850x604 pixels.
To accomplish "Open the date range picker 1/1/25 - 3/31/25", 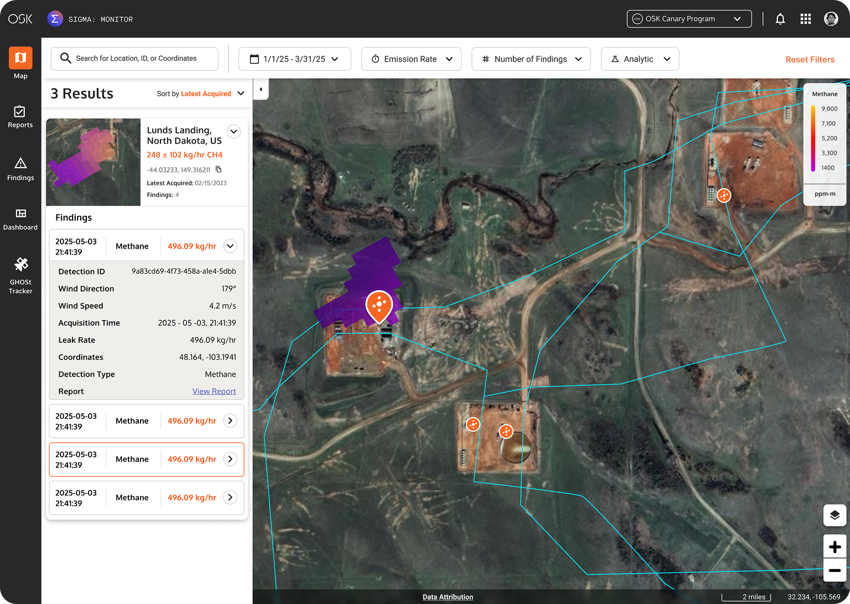I will click(294, 59).
